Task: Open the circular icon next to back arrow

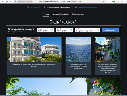Action: (x=7, y=2)
